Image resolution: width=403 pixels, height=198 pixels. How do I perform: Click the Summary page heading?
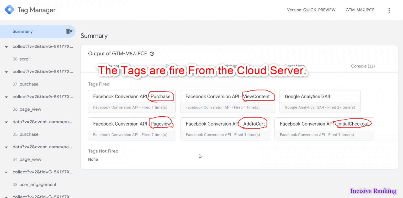[94, 36]
